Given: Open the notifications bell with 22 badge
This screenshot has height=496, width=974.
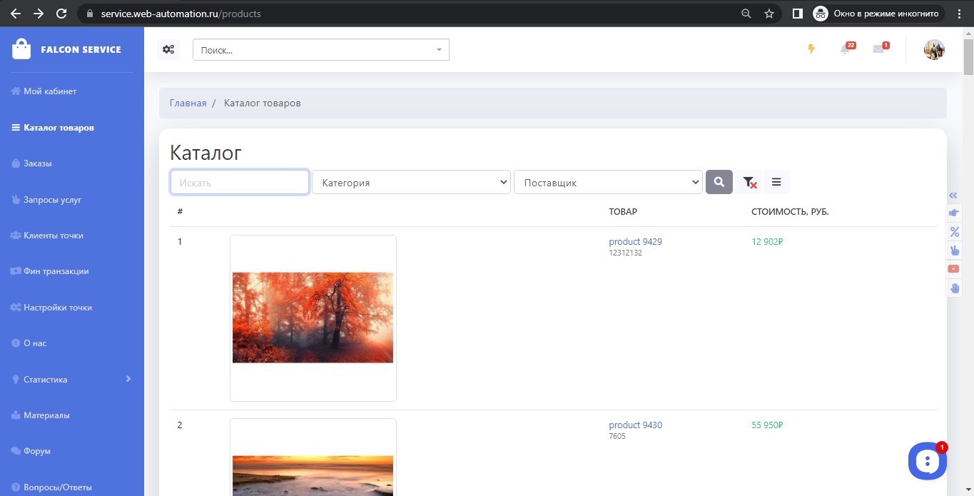Looking at the screenshot, I should pyautogui.click(x=846, y=49).
